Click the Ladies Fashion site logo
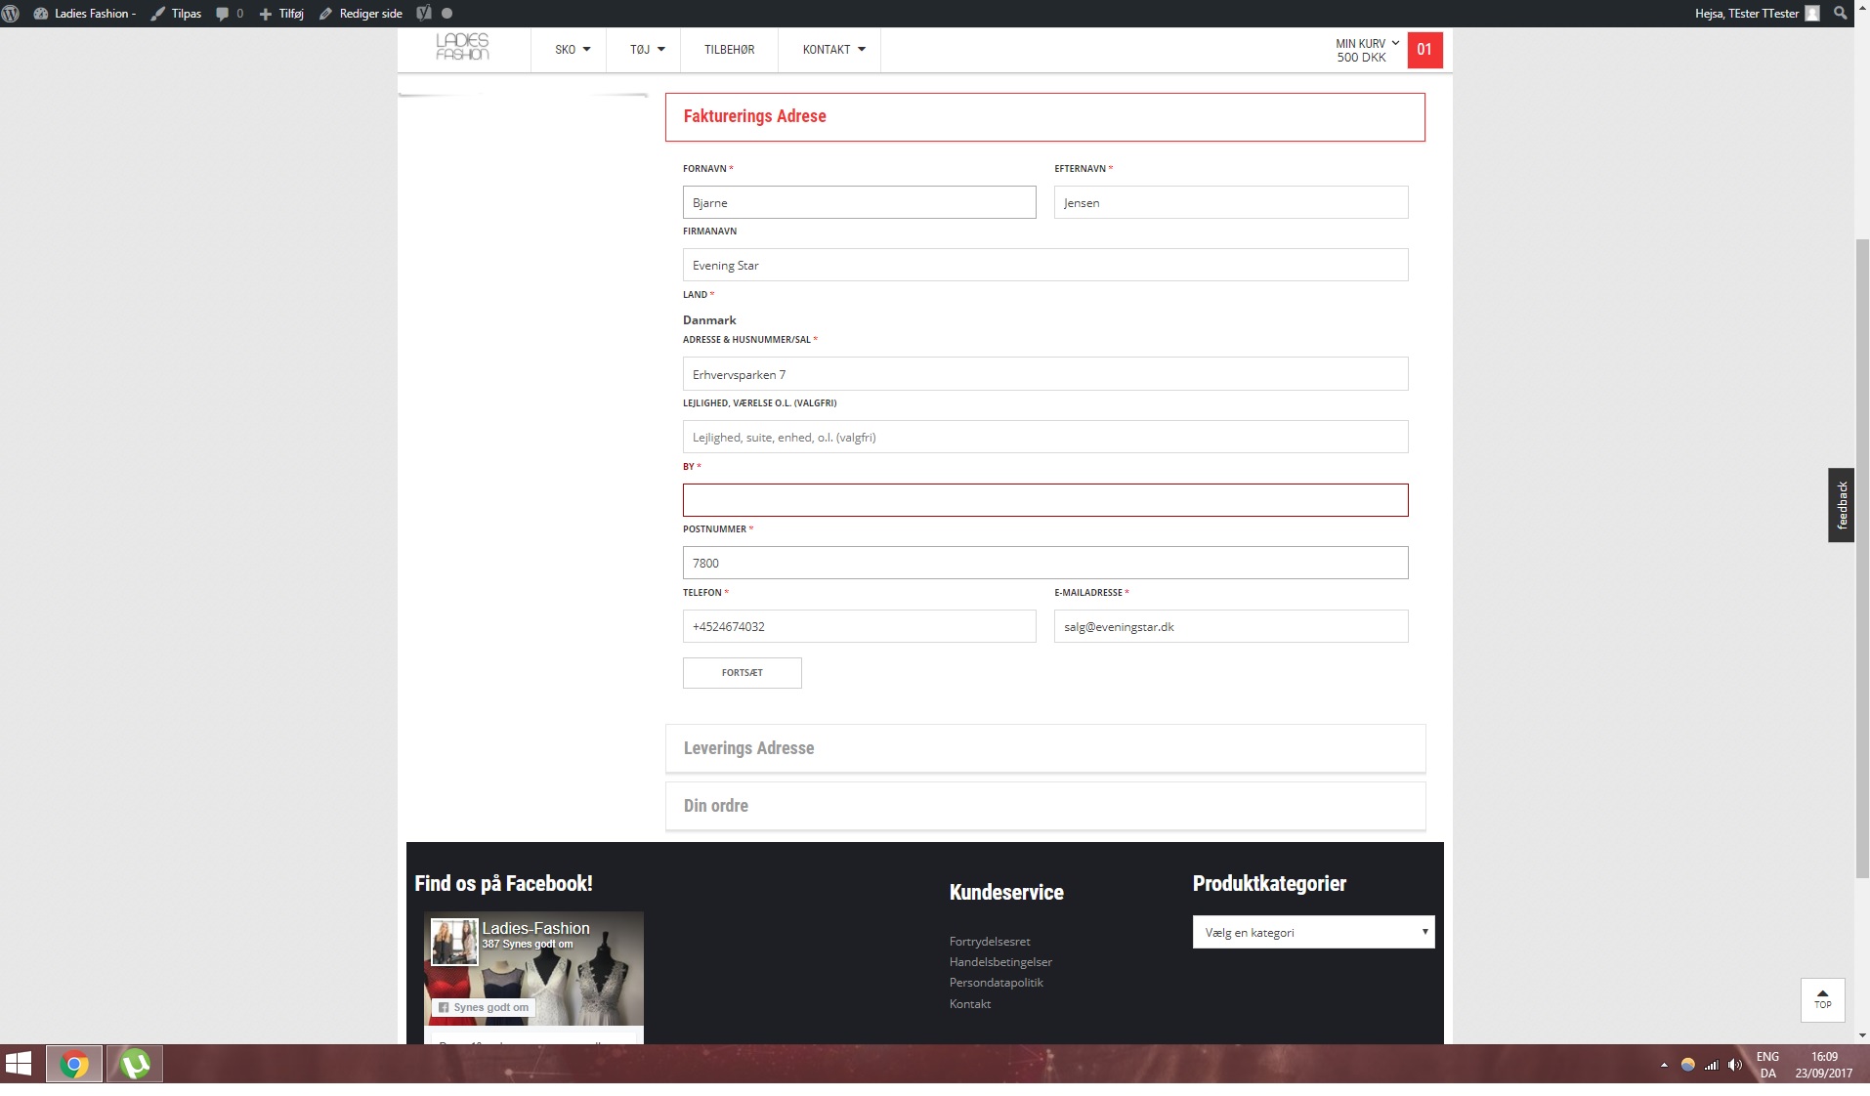The width and height of the screenshot is (1870, 1096). (x=462, y=47)
